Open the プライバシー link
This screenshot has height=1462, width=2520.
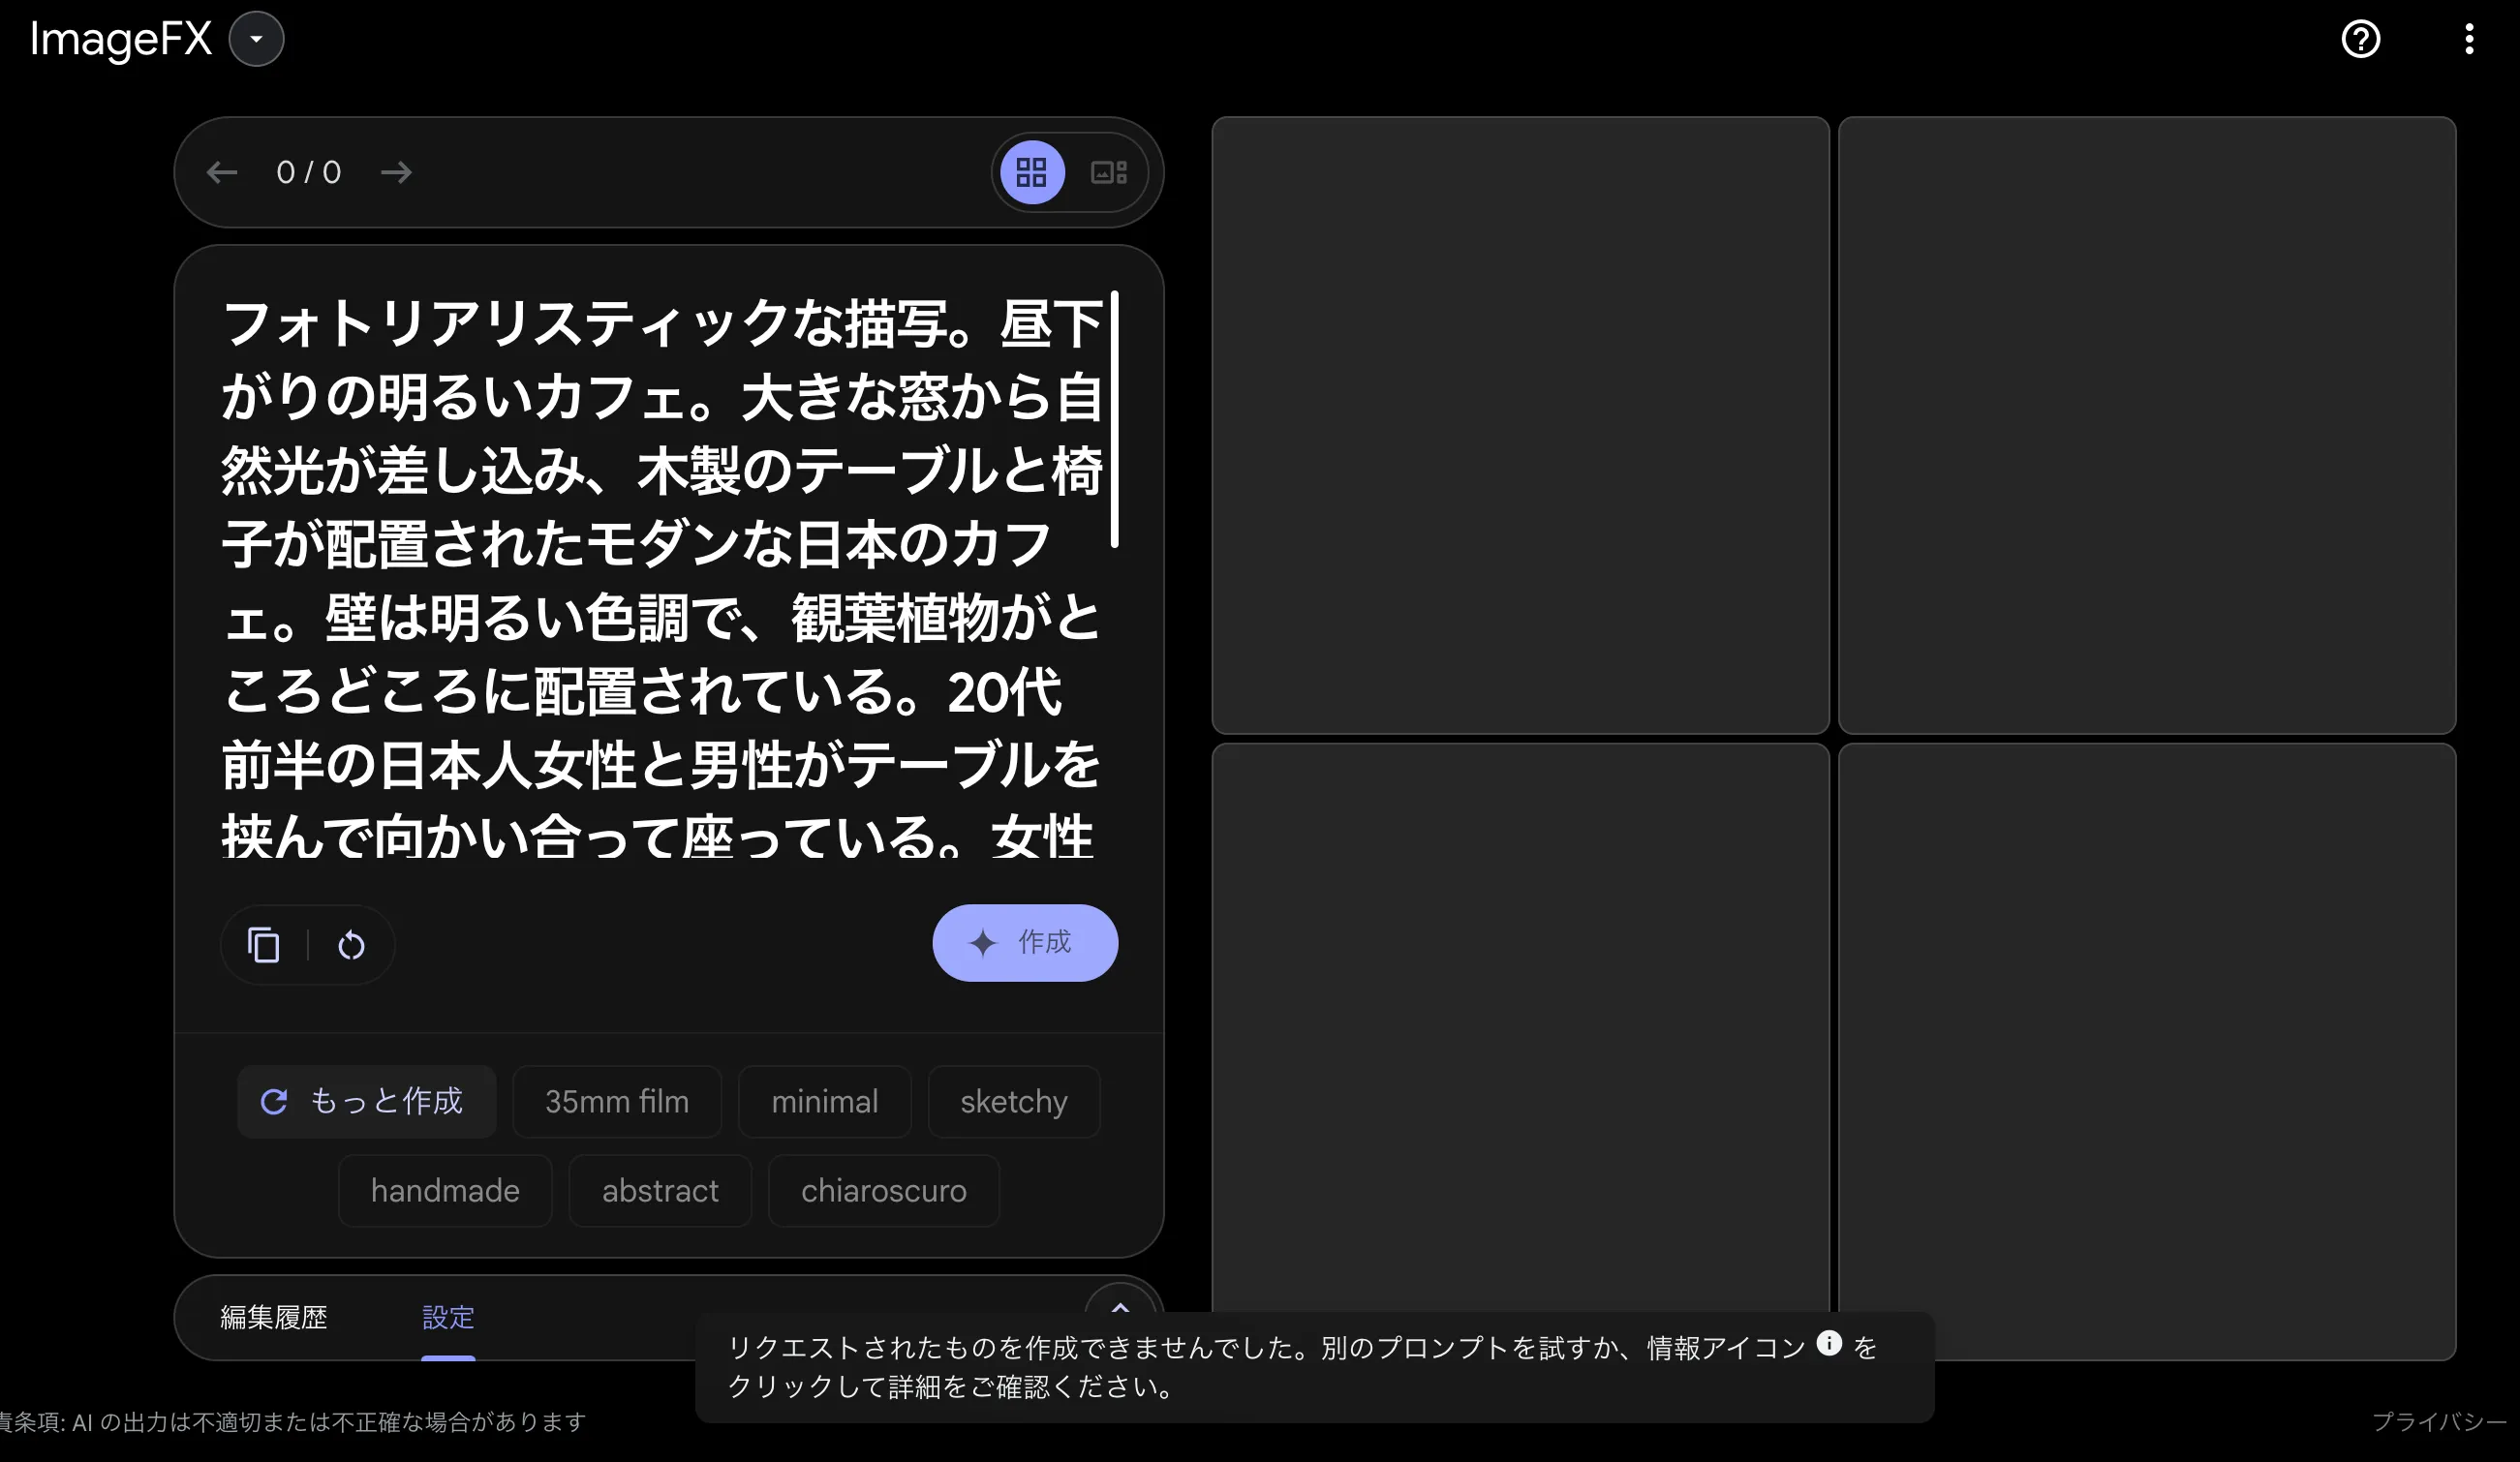[2440, 1421]
